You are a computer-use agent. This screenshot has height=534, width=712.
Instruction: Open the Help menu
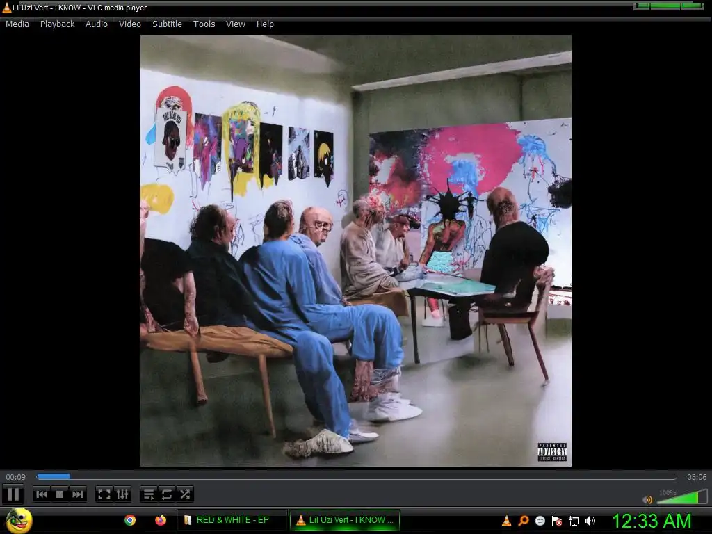pos(265,24)
